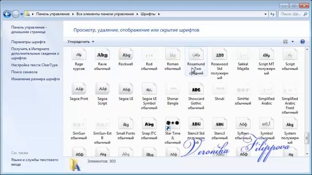The image size is (312, 175).
Task: Select the Rod обычный font icon
Action: (x=149, y=54)
